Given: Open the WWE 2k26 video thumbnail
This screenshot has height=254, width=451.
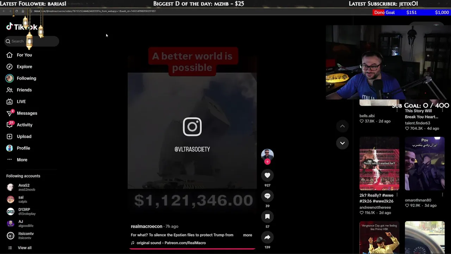Looking at the screenshot, I should (x=379, y=164).
